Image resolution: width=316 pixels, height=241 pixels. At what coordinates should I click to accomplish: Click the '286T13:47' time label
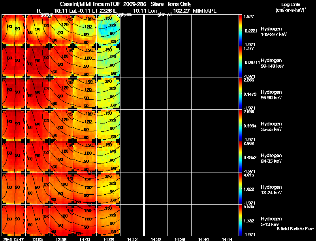point(13,239)
